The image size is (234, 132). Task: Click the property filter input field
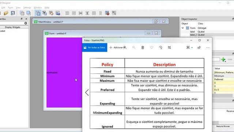click(x=216, y=59)
